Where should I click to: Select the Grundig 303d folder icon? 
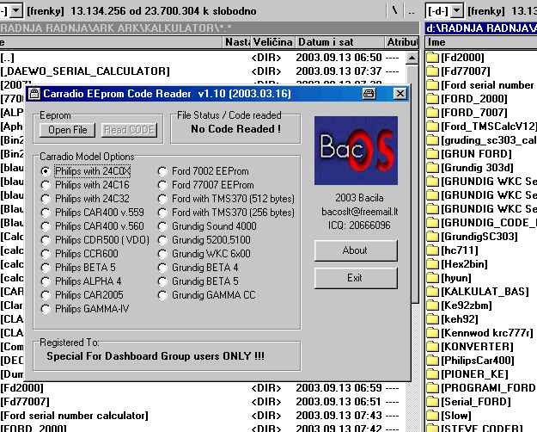[433, 168]
